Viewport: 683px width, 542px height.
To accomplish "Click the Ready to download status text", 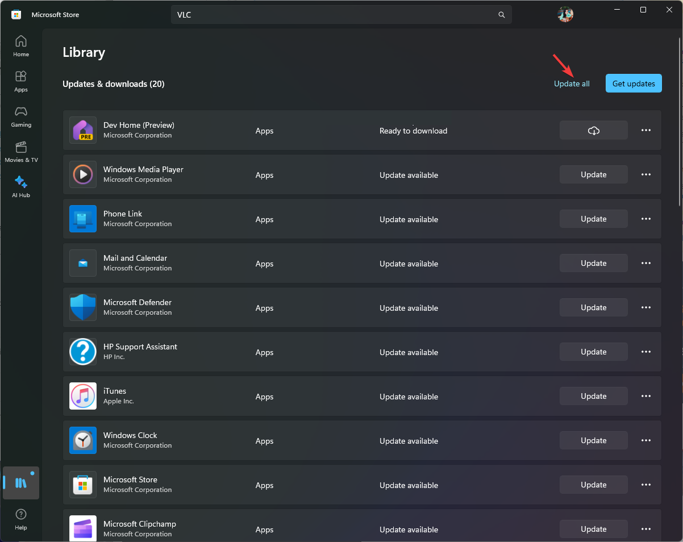I will (x=414, y=131).
